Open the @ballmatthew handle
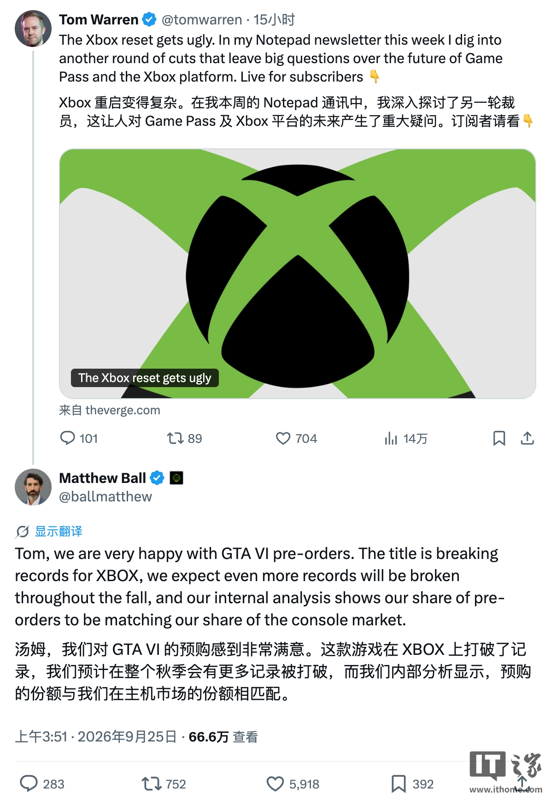The width and height of the screenshot is (551, 800). [x=106, y=497]
